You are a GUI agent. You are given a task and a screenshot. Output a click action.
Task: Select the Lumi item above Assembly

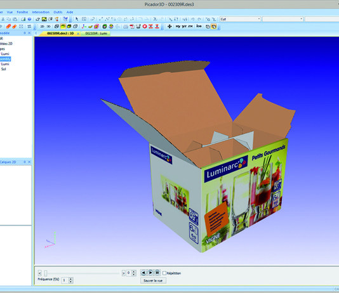[x=5, y=54]
